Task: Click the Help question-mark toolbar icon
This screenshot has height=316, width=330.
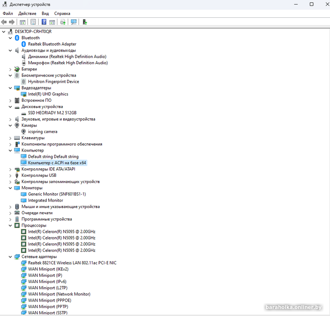Action: coord(44,22)
